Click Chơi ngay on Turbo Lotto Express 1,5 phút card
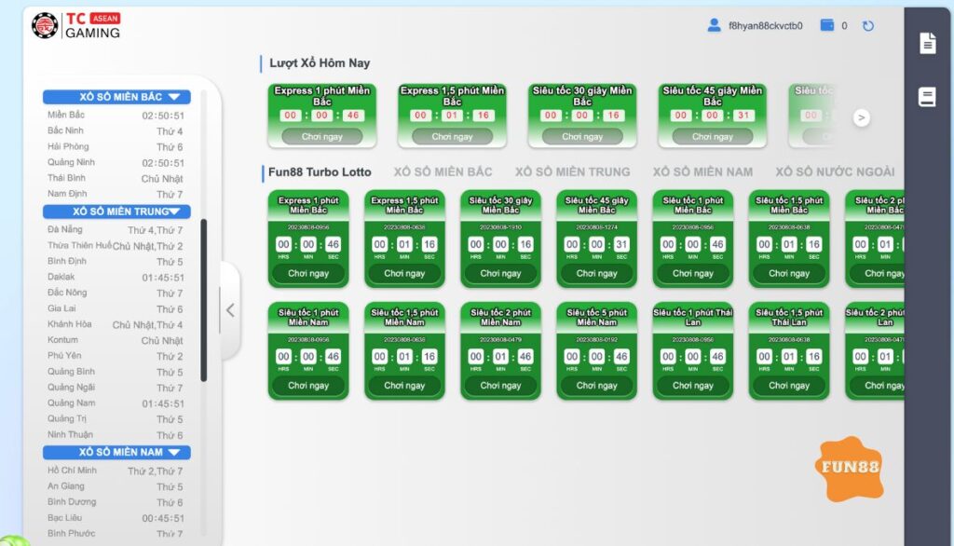Viewport: 954px width, 546px height. click(404, 273)
